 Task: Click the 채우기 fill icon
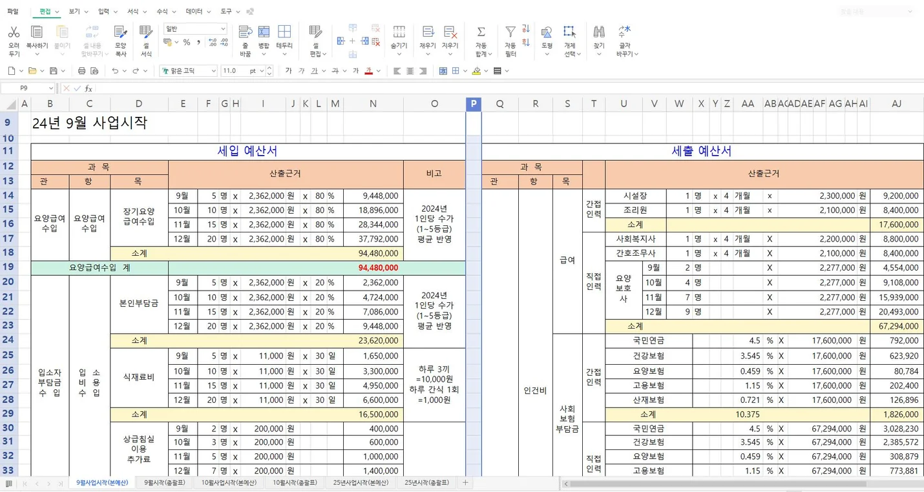[x=428, y=32]
